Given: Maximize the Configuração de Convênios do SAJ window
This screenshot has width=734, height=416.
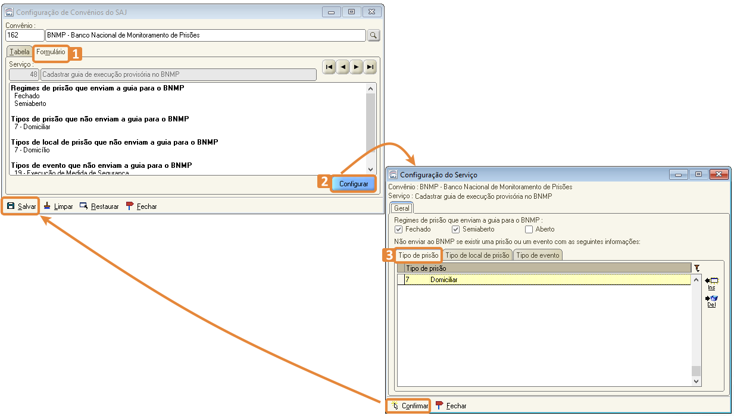Looking at the screenshot, I should [x=351, y=12].
